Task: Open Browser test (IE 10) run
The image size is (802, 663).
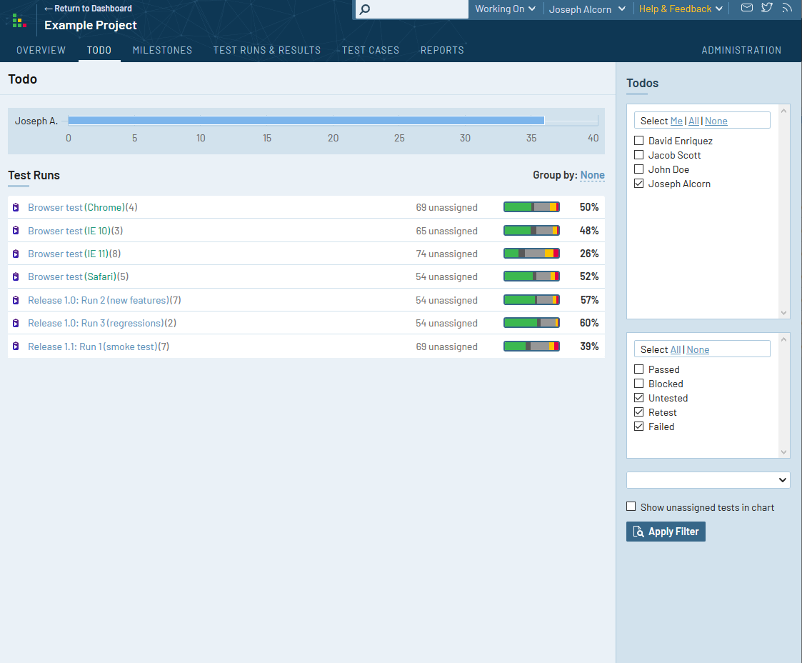Action: tap(69, 231)
